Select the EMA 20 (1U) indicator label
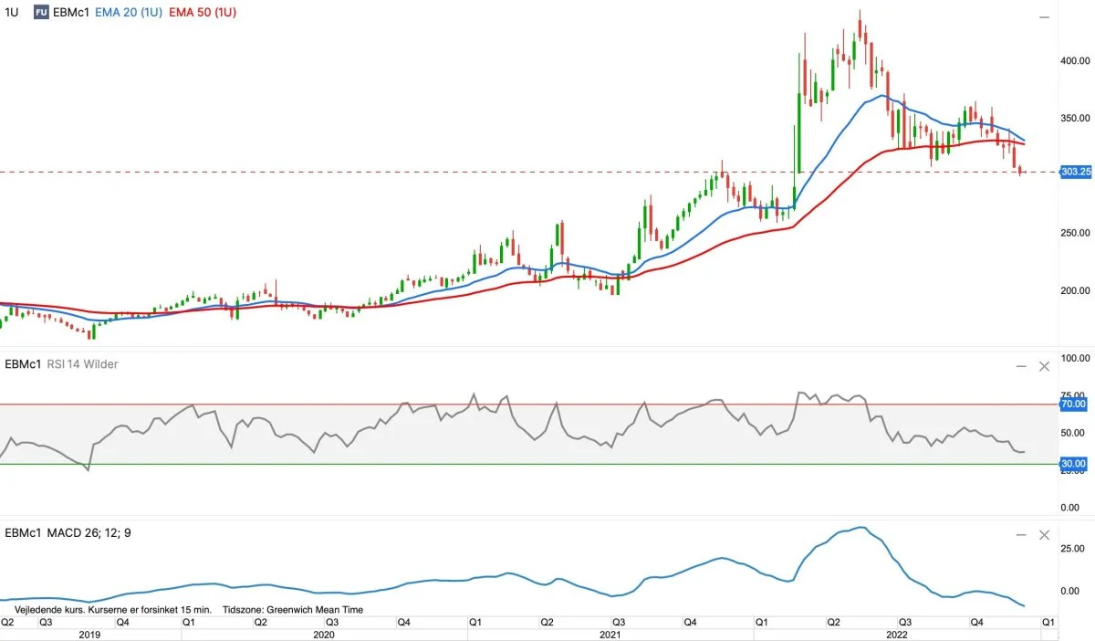Viewport: 1095px width, 641px height. point(129,13)
